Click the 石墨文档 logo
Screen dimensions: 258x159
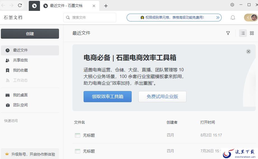tap(13, 17)
